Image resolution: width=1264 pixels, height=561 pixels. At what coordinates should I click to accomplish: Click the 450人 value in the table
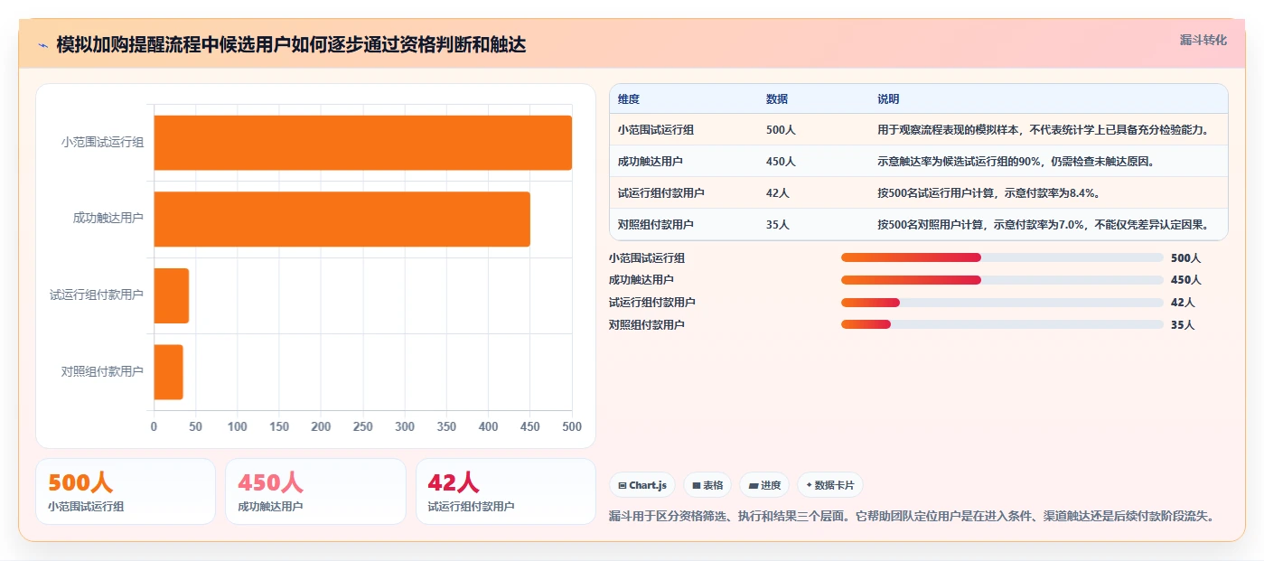[x=781, y=162]
